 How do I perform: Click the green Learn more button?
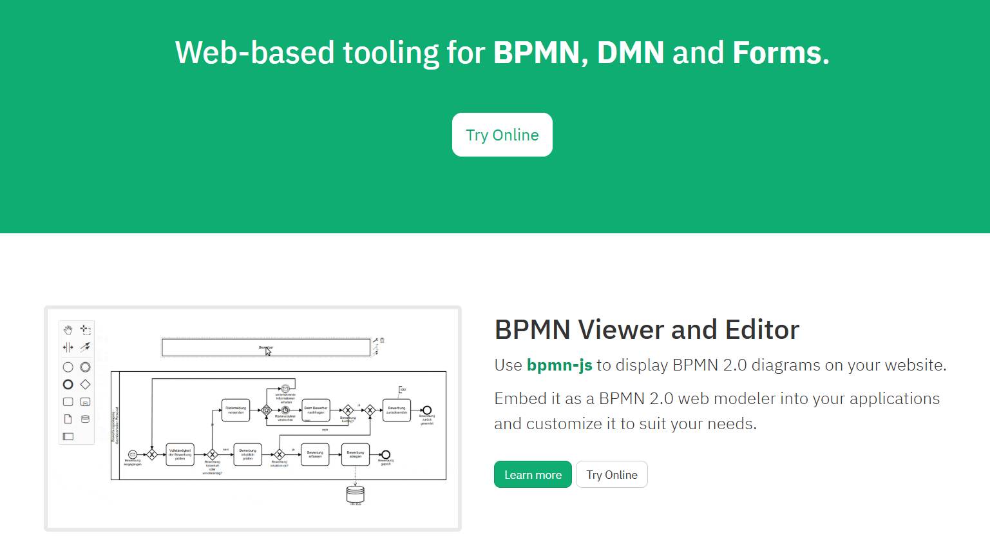tap(533, 474)
